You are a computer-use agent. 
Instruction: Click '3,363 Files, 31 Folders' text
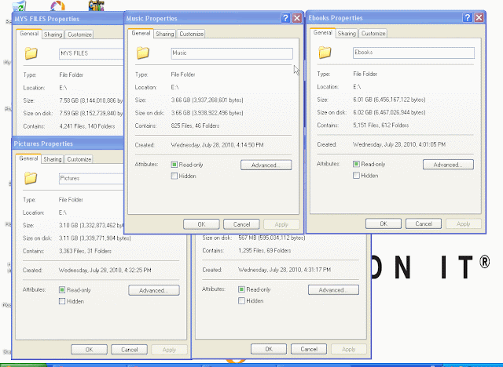pyautogui.click(x=85, y=251)
